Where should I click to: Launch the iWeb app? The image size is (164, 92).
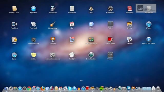[14, 40]
